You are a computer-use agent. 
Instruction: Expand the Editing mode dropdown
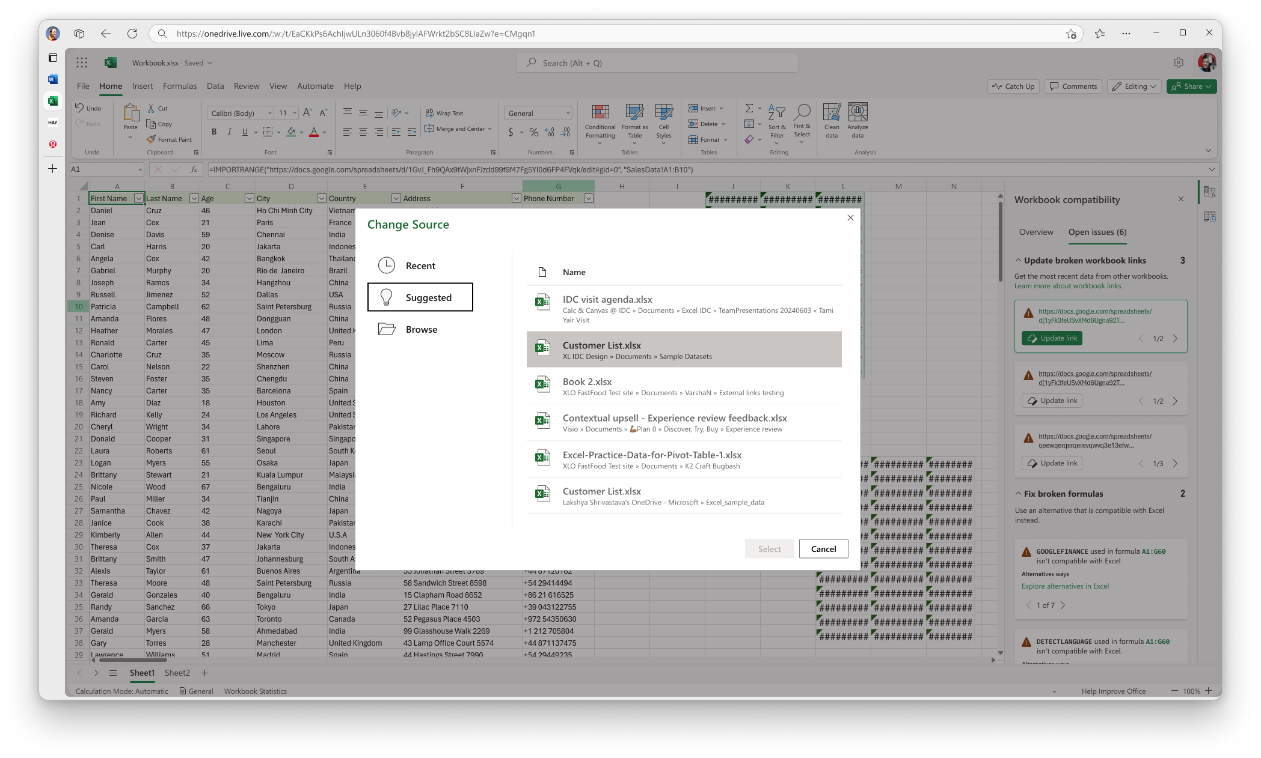pos(1134,86)
